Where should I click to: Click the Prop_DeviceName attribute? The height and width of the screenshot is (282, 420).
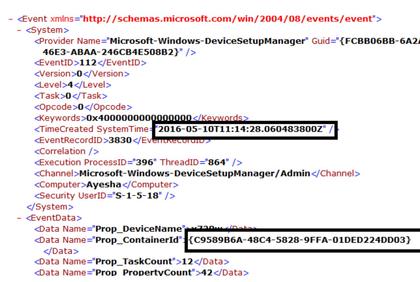138,229
